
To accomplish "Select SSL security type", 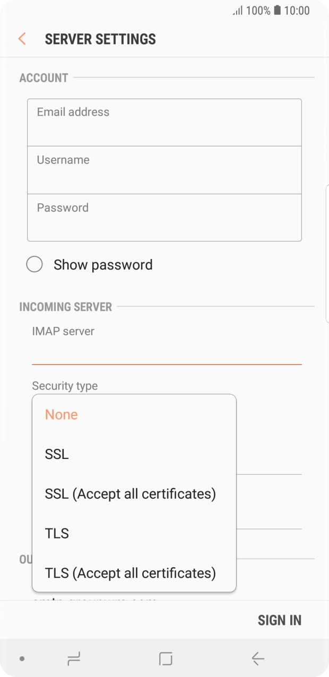I will 56,454.
